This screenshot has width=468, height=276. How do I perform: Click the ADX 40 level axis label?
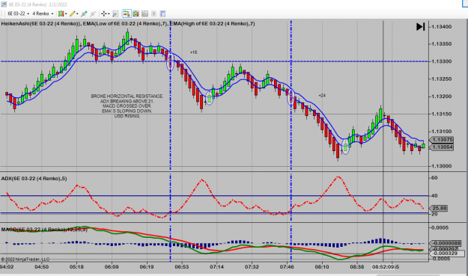coord(434,196)
